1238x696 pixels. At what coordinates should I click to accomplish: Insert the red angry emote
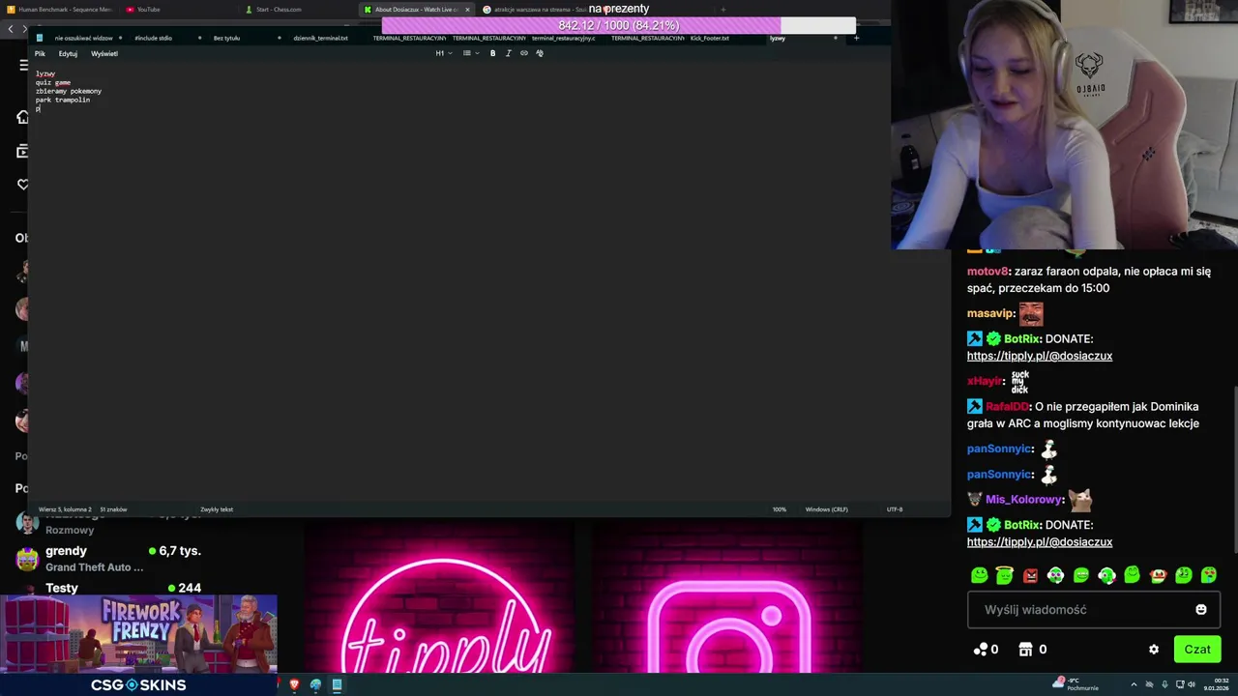[1030, 575]
